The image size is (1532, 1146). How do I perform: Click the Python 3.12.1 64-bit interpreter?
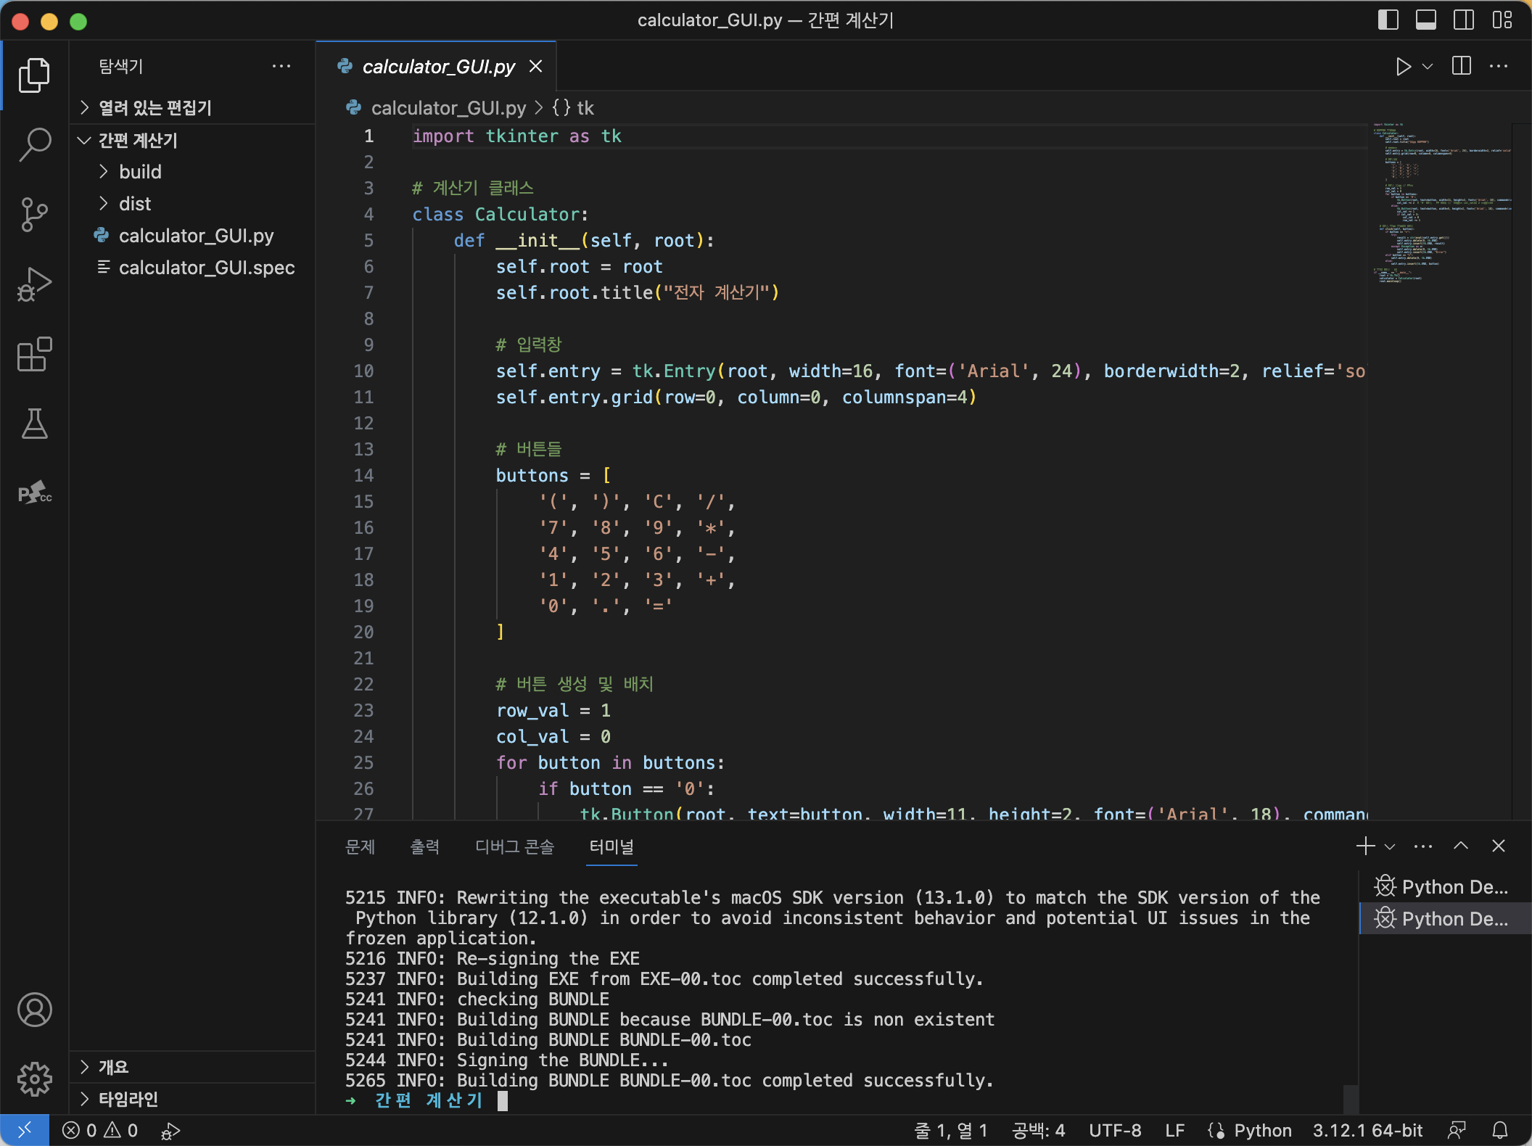point(1367,1130)
